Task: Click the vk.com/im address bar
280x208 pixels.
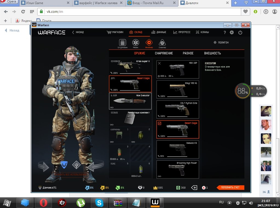Action: click(139, 11)
